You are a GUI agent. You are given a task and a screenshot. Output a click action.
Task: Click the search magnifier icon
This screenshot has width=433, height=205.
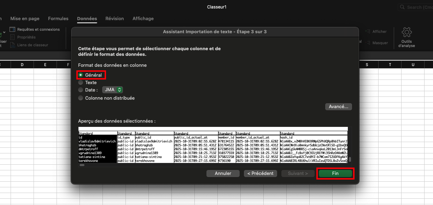pyautogui.click(x=402, y=7)
